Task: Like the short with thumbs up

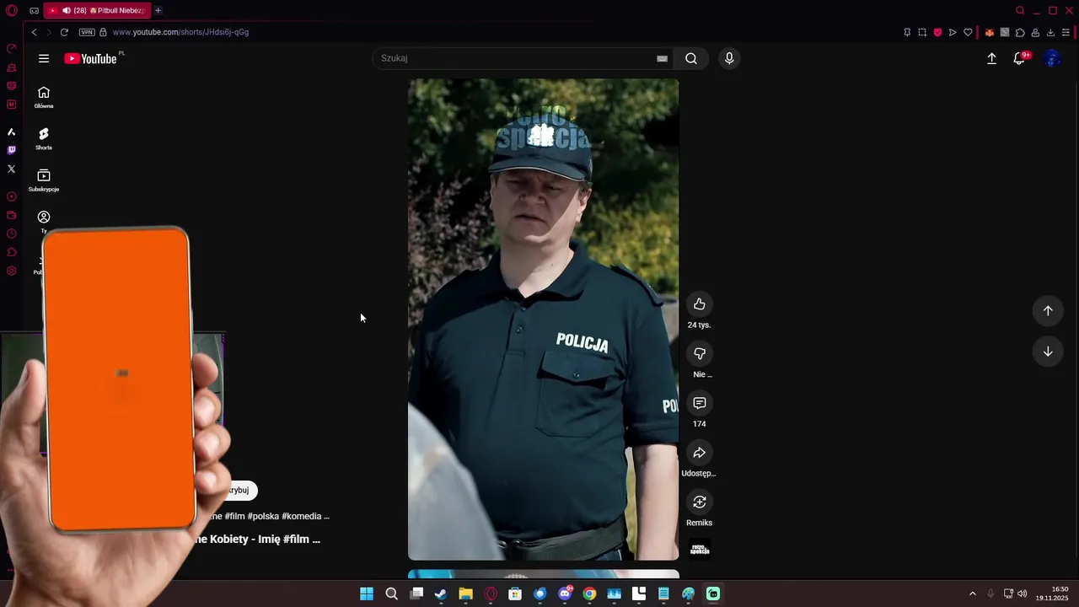Action: (x=699, y=304)
